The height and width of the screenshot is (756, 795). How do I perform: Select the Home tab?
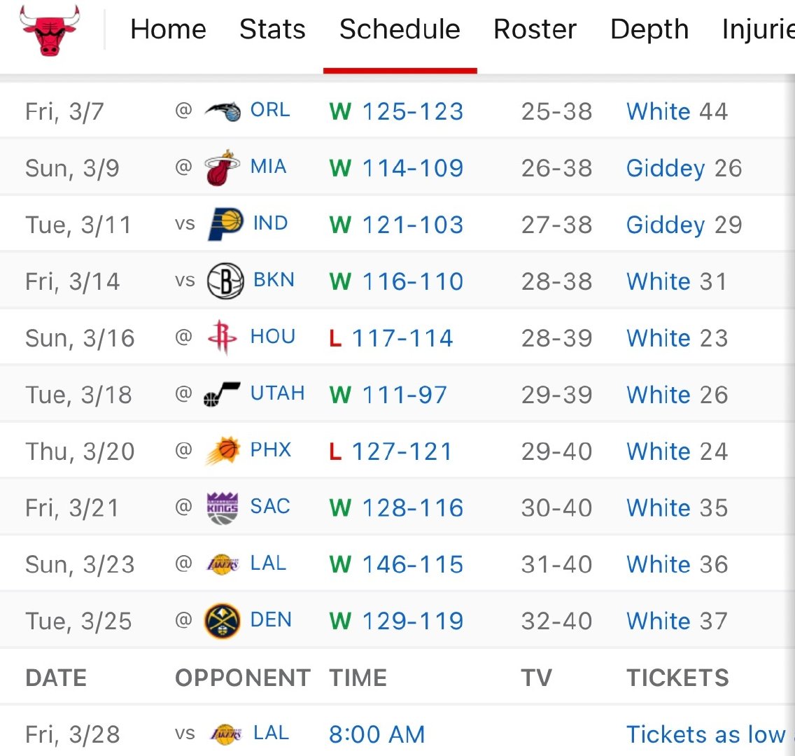click(169, 29)
